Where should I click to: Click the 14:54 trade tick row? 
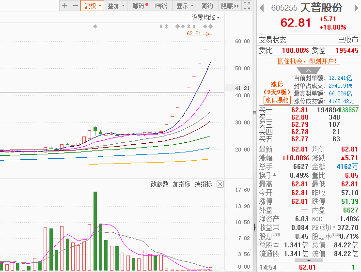(x=309, y=267)
